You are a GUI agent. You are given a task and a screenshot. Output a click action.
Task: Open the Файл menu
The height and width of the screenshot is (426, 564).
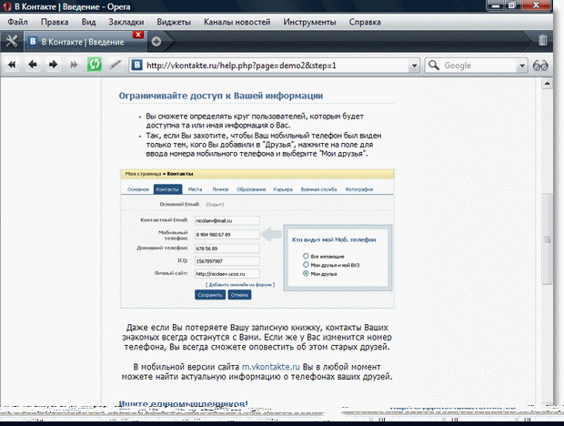click(17, 23)
